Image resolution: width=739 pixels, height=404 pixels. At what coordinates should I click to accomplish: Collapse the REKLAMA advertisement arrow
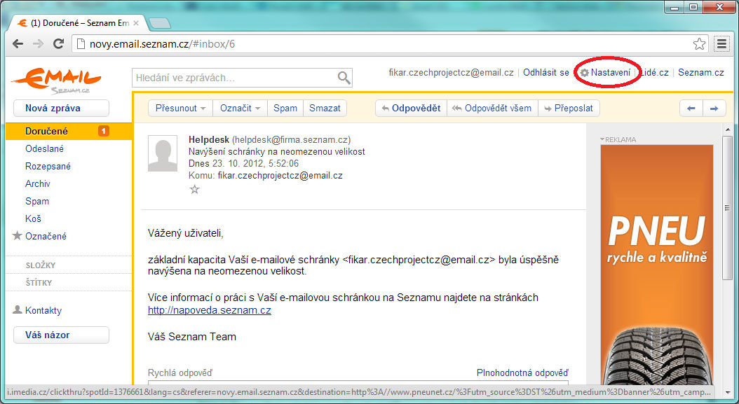[602, 139]
